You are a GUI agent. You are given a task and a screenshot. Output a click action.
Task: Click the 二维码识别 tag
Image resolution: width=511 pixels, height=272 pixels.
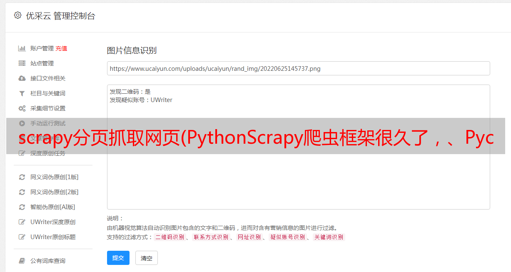click(x=170, y=237)
